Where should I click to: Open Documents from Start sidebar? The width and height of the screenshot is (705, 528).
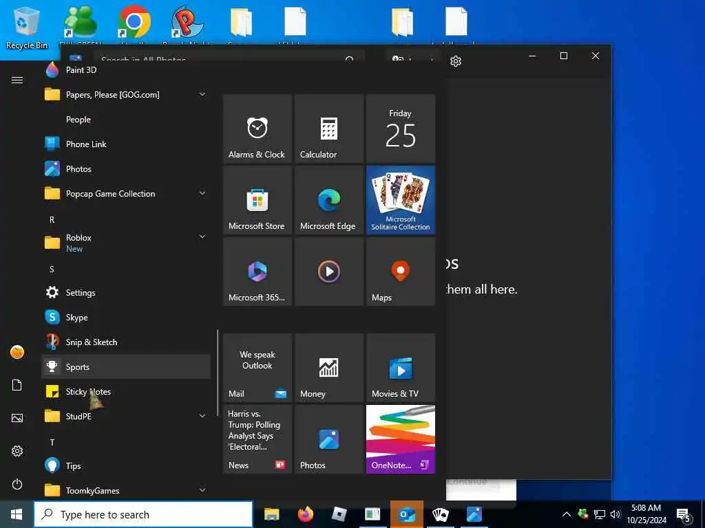point(17,385)
